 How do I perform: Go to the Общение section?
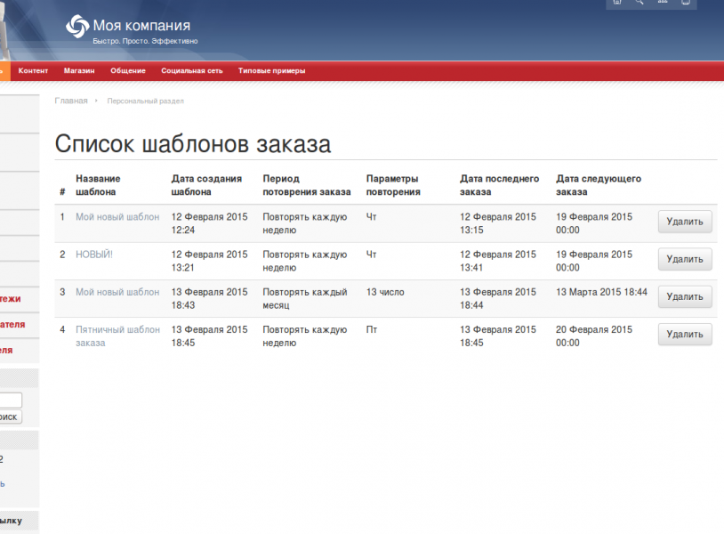pyautogui.click(x=127, y=71)
